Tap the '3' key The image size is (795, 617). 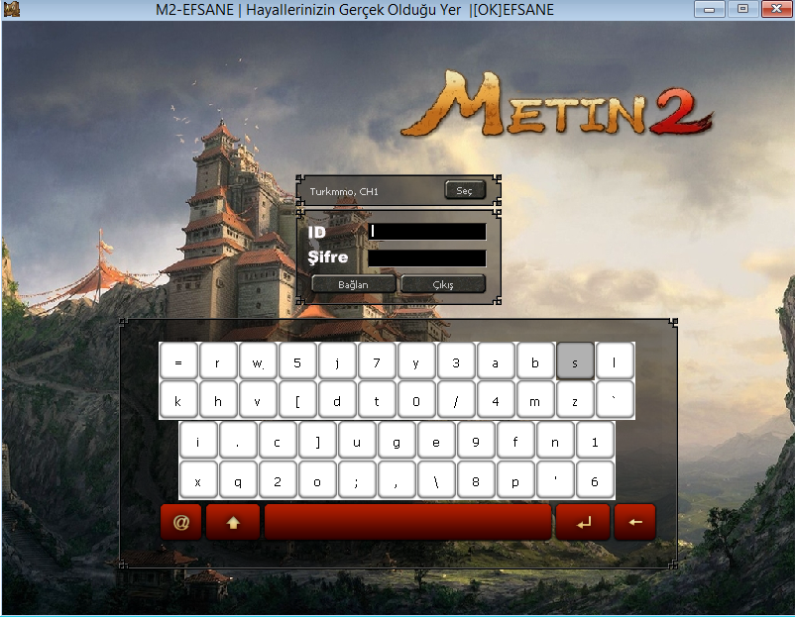(x=456, y=361)
